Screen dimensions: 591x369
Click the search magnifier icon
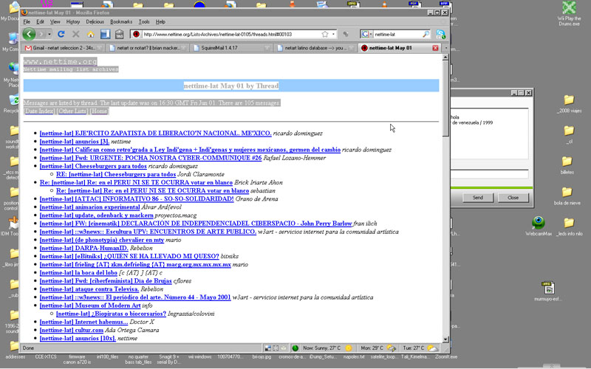click(426, 34)
